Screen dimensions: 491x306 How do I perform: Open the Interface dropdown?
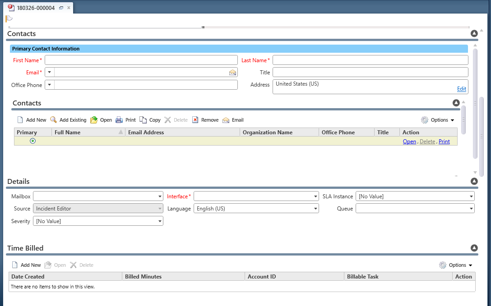coord(256,196)
